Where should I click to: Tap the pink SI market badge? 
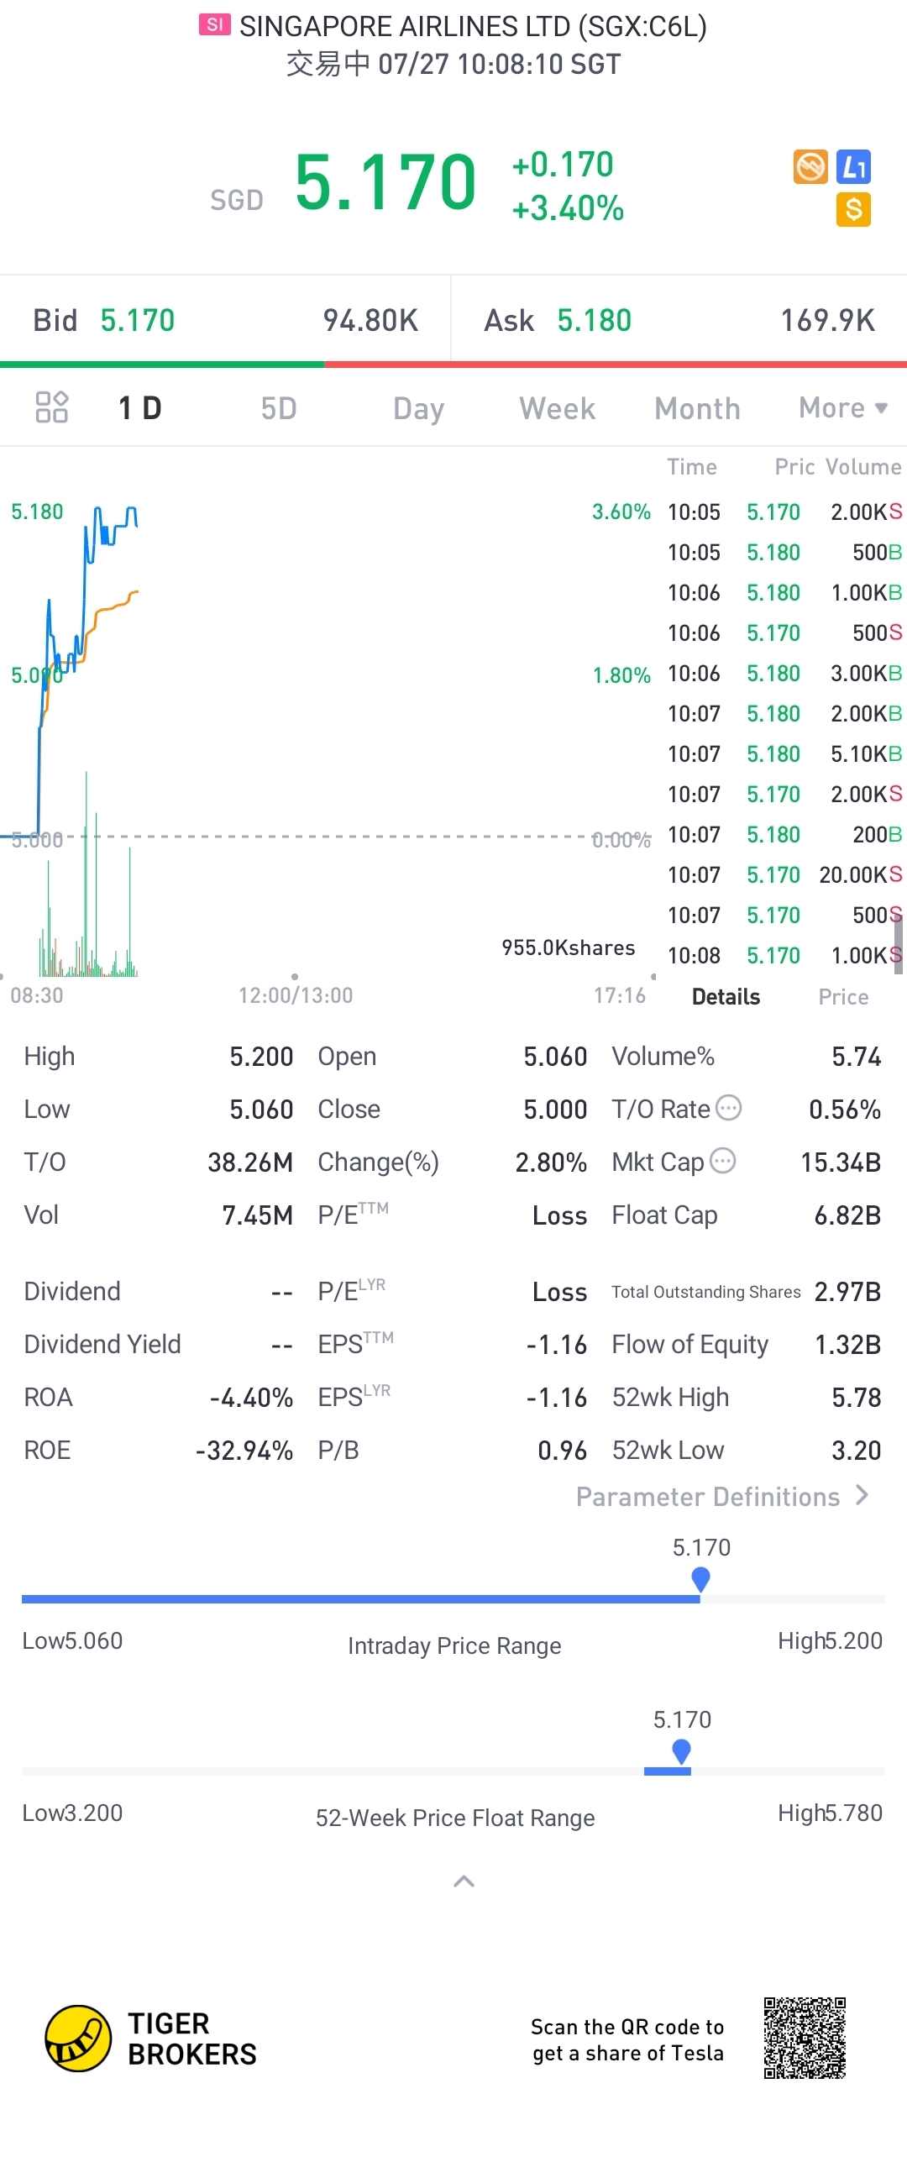point(214,25)
